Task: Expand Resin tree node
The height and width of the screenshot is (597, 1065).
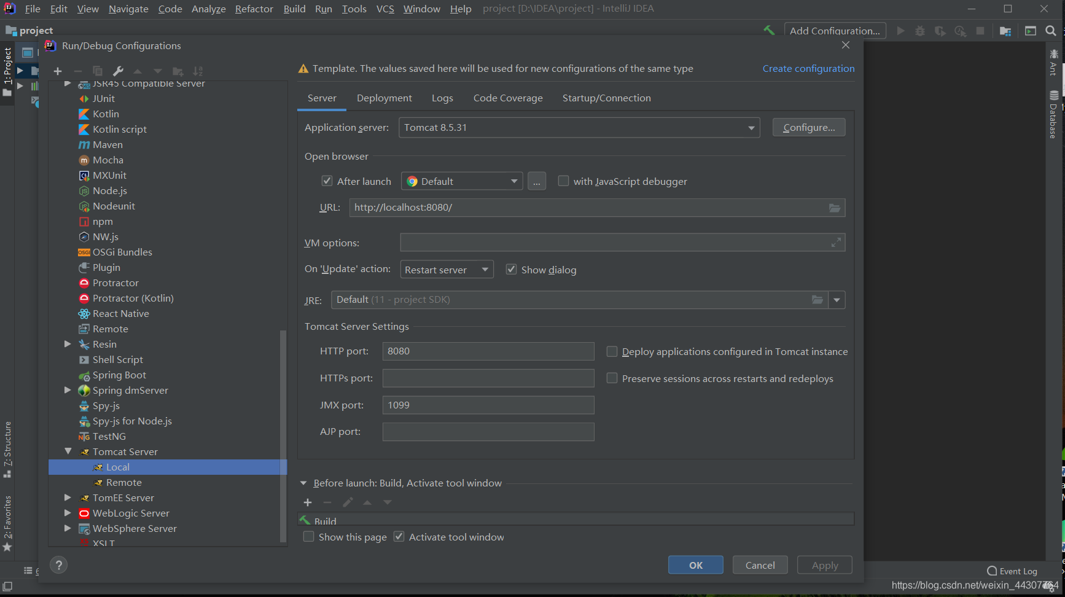Action: [68, 344]
